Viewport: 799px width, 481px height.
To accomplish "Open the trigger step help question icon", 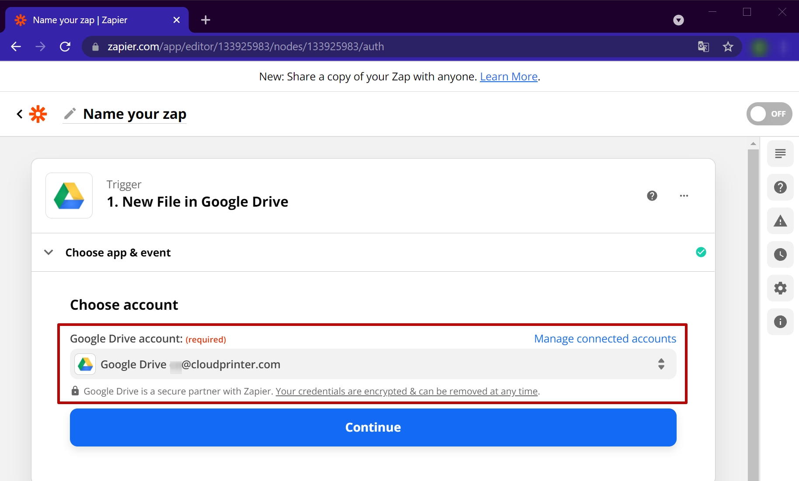I will (x=652, y=196).
